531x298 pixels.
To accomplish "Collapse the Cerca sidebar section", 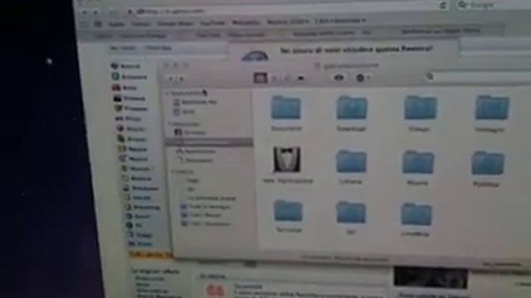I will point(173,172).
